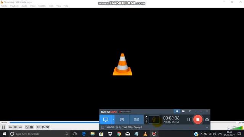Switch to VLC taskbar icon
This screenshot has height=137, width=244.
pyautogui.click(x=145, y=134)
